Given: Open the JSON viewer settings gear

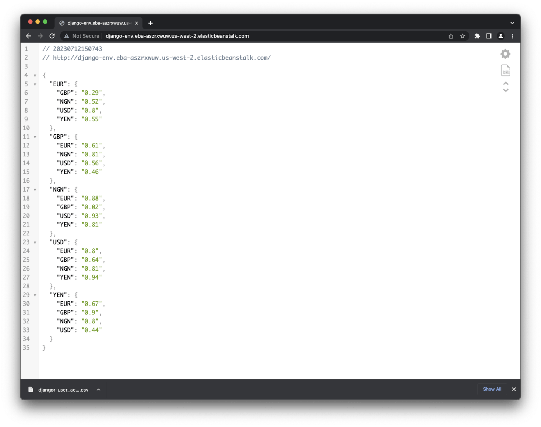Looking at the screenshot, I should [505, 54].
